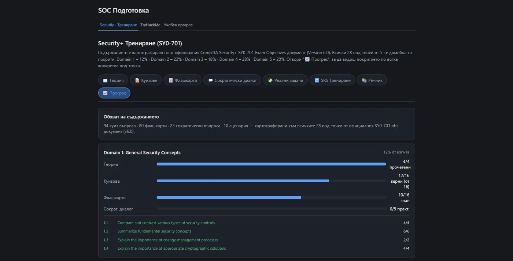Viewport: 513px width, 261px height.
Task: Click the 'SOC Подготовка' page title
Action: [x=123, y=11]
